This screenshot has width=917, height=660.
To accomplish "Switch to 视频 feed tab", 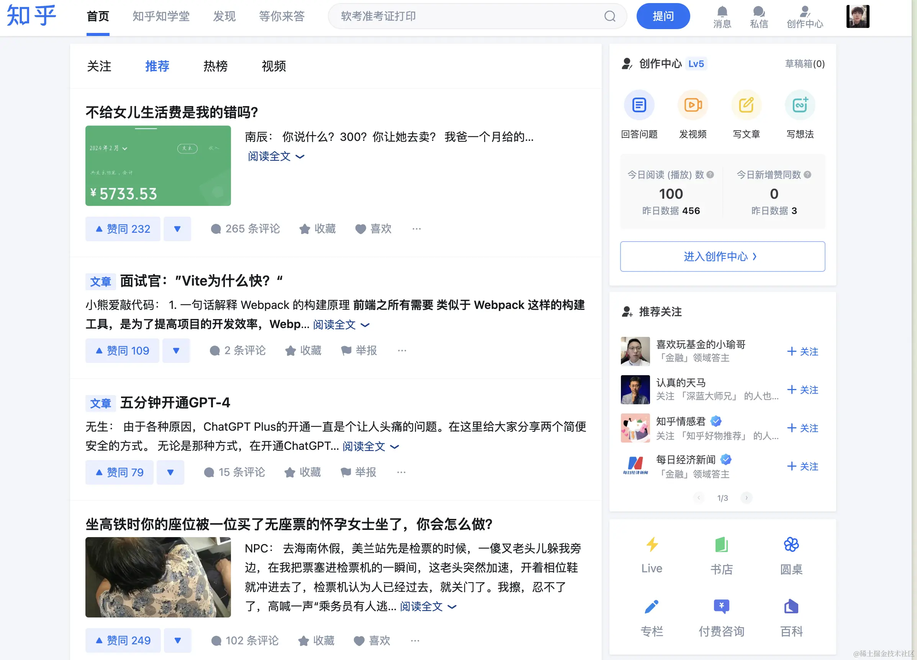I will [274, 66].
